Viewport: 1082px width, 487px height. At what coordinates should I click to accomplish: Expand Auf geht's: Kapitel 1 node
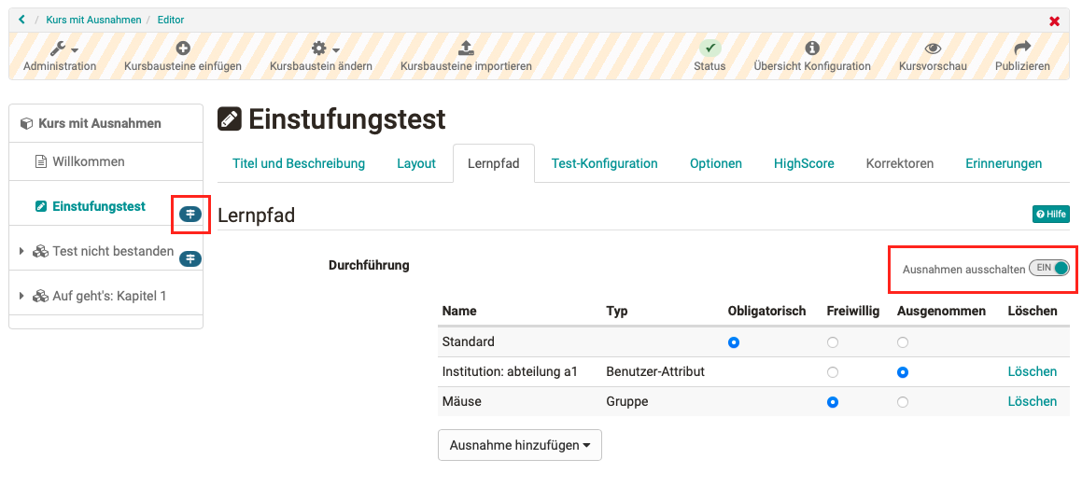click(x=21, y=296)
